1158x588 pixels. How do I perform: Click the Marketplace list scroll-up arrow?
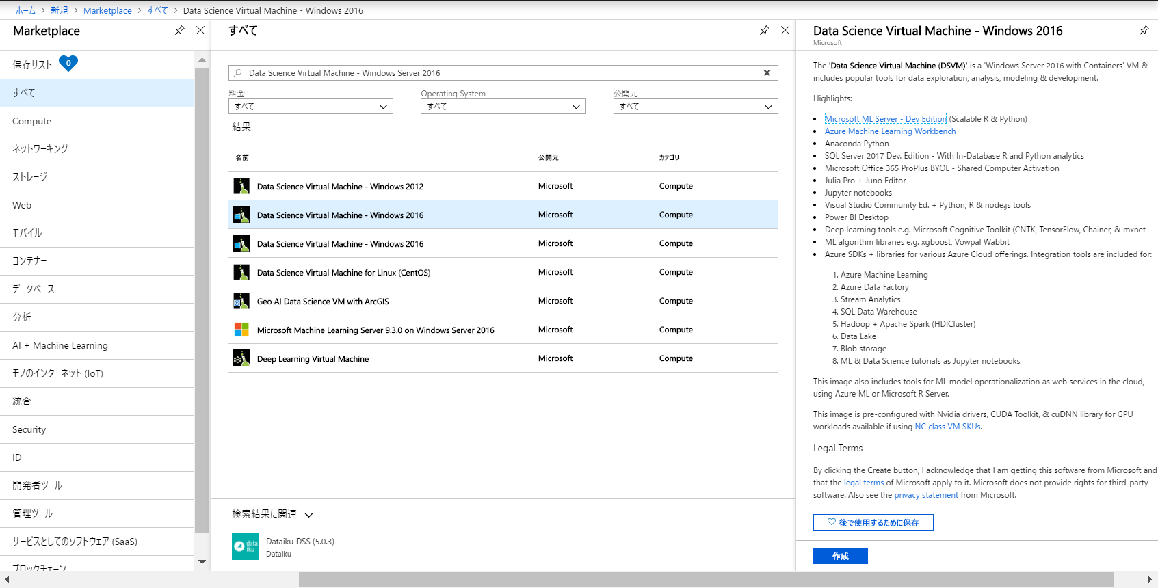pyautogui.click(x=202, y=60)
